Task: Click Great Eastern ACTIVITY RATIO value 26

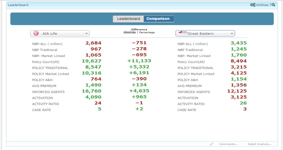Action: 243,103
